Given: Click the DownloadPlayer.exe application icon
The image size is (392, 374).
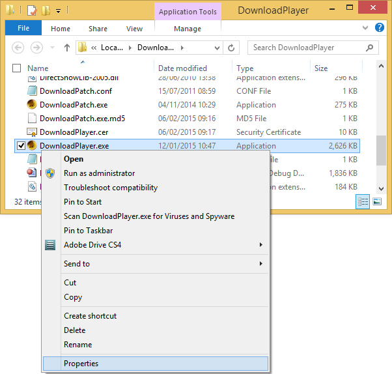Looking at the screenshot, I should click(32, 145).
